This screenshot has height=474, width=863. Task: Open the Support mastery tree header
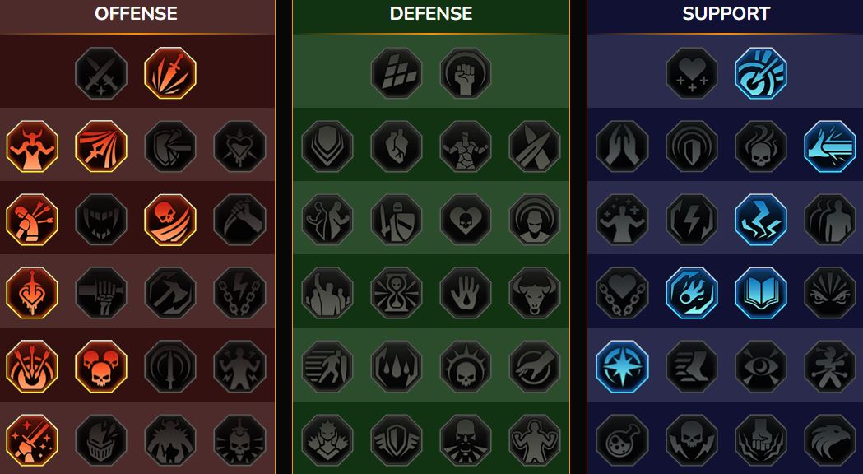pos(726,14)
